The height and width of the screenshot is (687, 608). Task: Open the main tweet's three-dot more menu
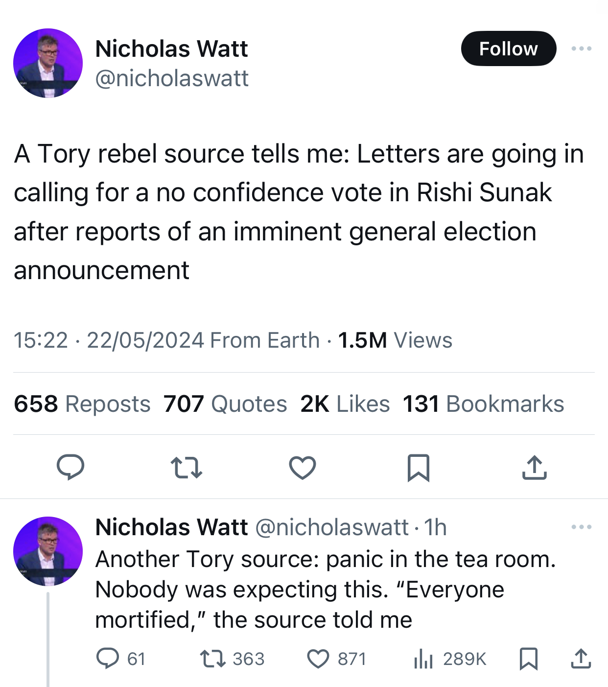[x=581, y=48]
